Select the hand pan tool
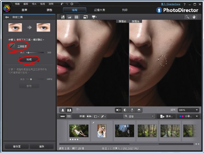 click(x=194, y=17)
